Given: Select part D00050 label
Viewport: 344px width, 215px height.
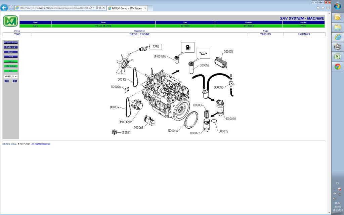Looking at the screenshot, I should click(x=219, y=87).
